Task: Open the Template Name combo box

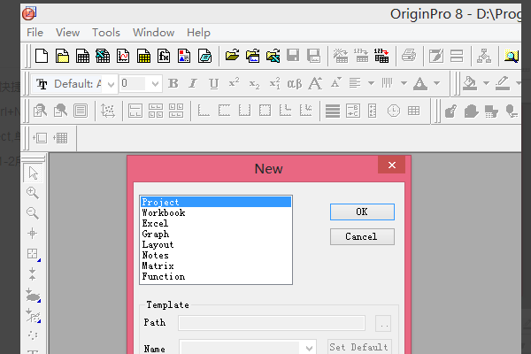Action: point(248,347)
